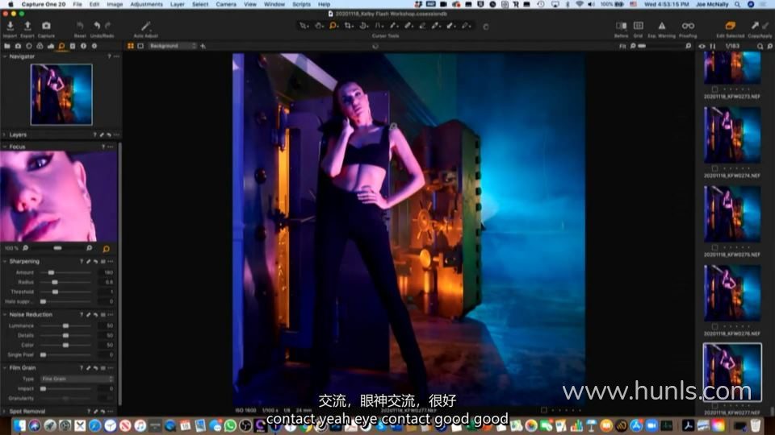Image resolution: width=775 pixels, height=435 pixels.
Task: Click the Sharpening panel help question mark
Action: (x=82, y=261)
